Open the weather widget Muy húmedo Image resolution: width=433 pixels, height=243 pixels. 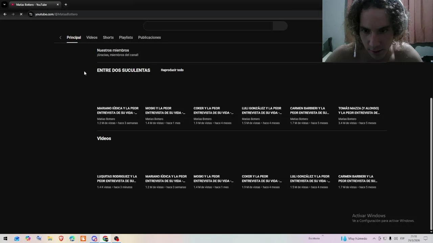pyautogui.click(x=354, y=239)
